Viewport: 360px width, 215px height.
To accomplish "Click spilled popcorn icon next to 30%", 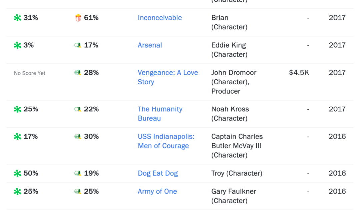I will click(x=78, y=137).
